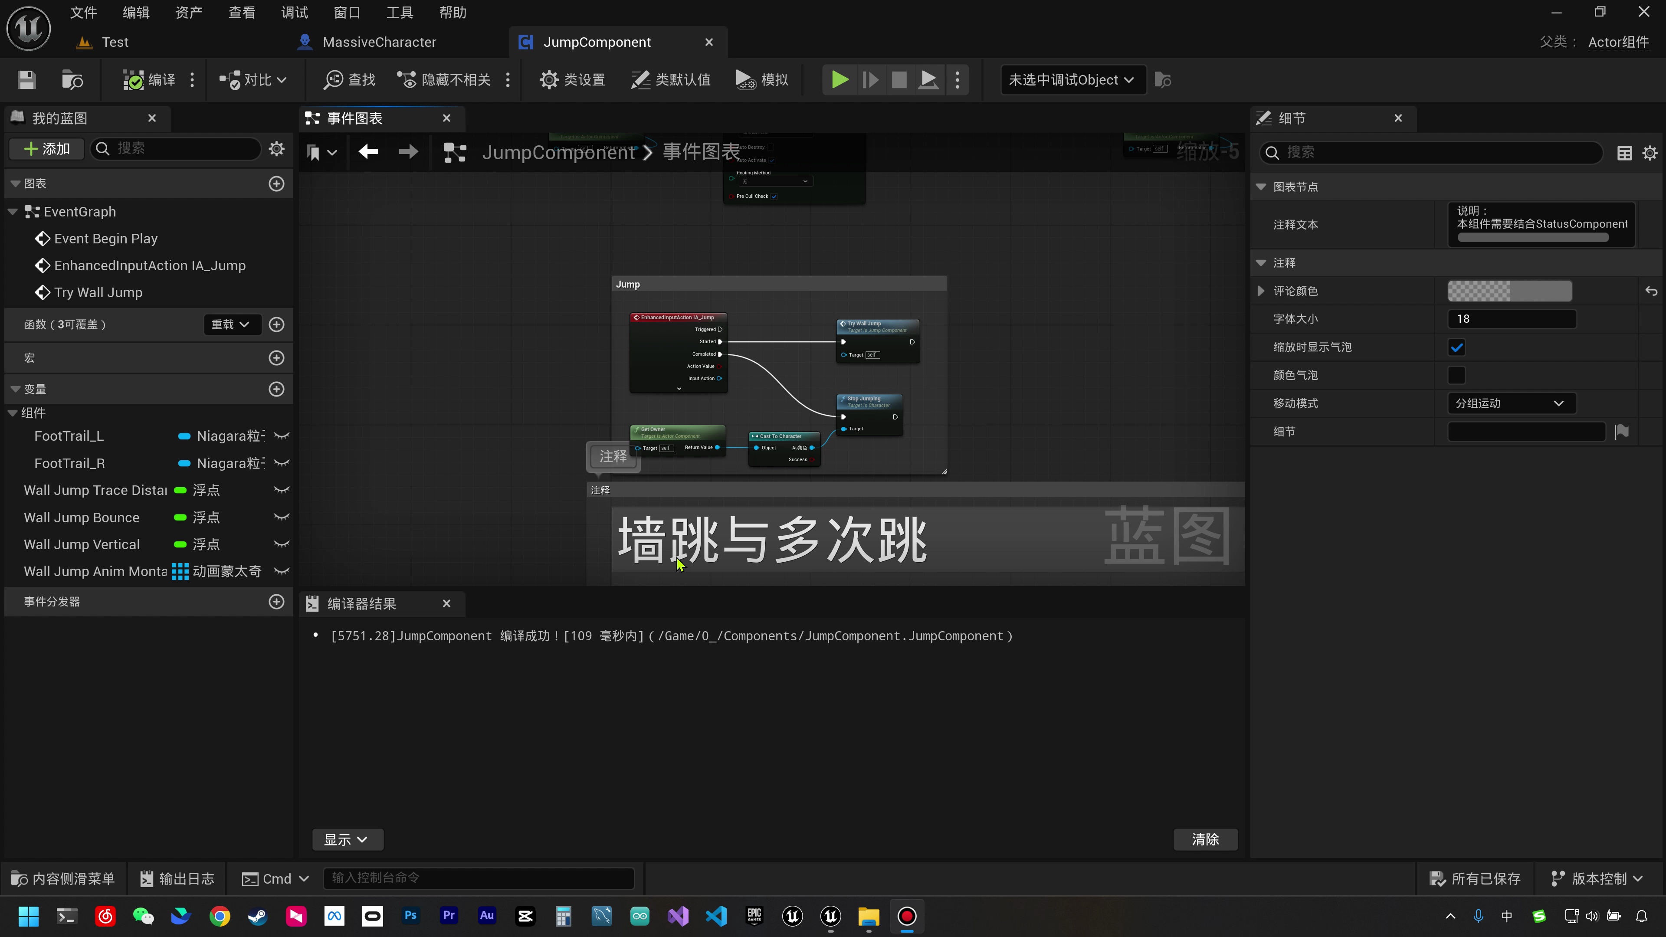Collapse the 图表节点 section

point(1261,187)
